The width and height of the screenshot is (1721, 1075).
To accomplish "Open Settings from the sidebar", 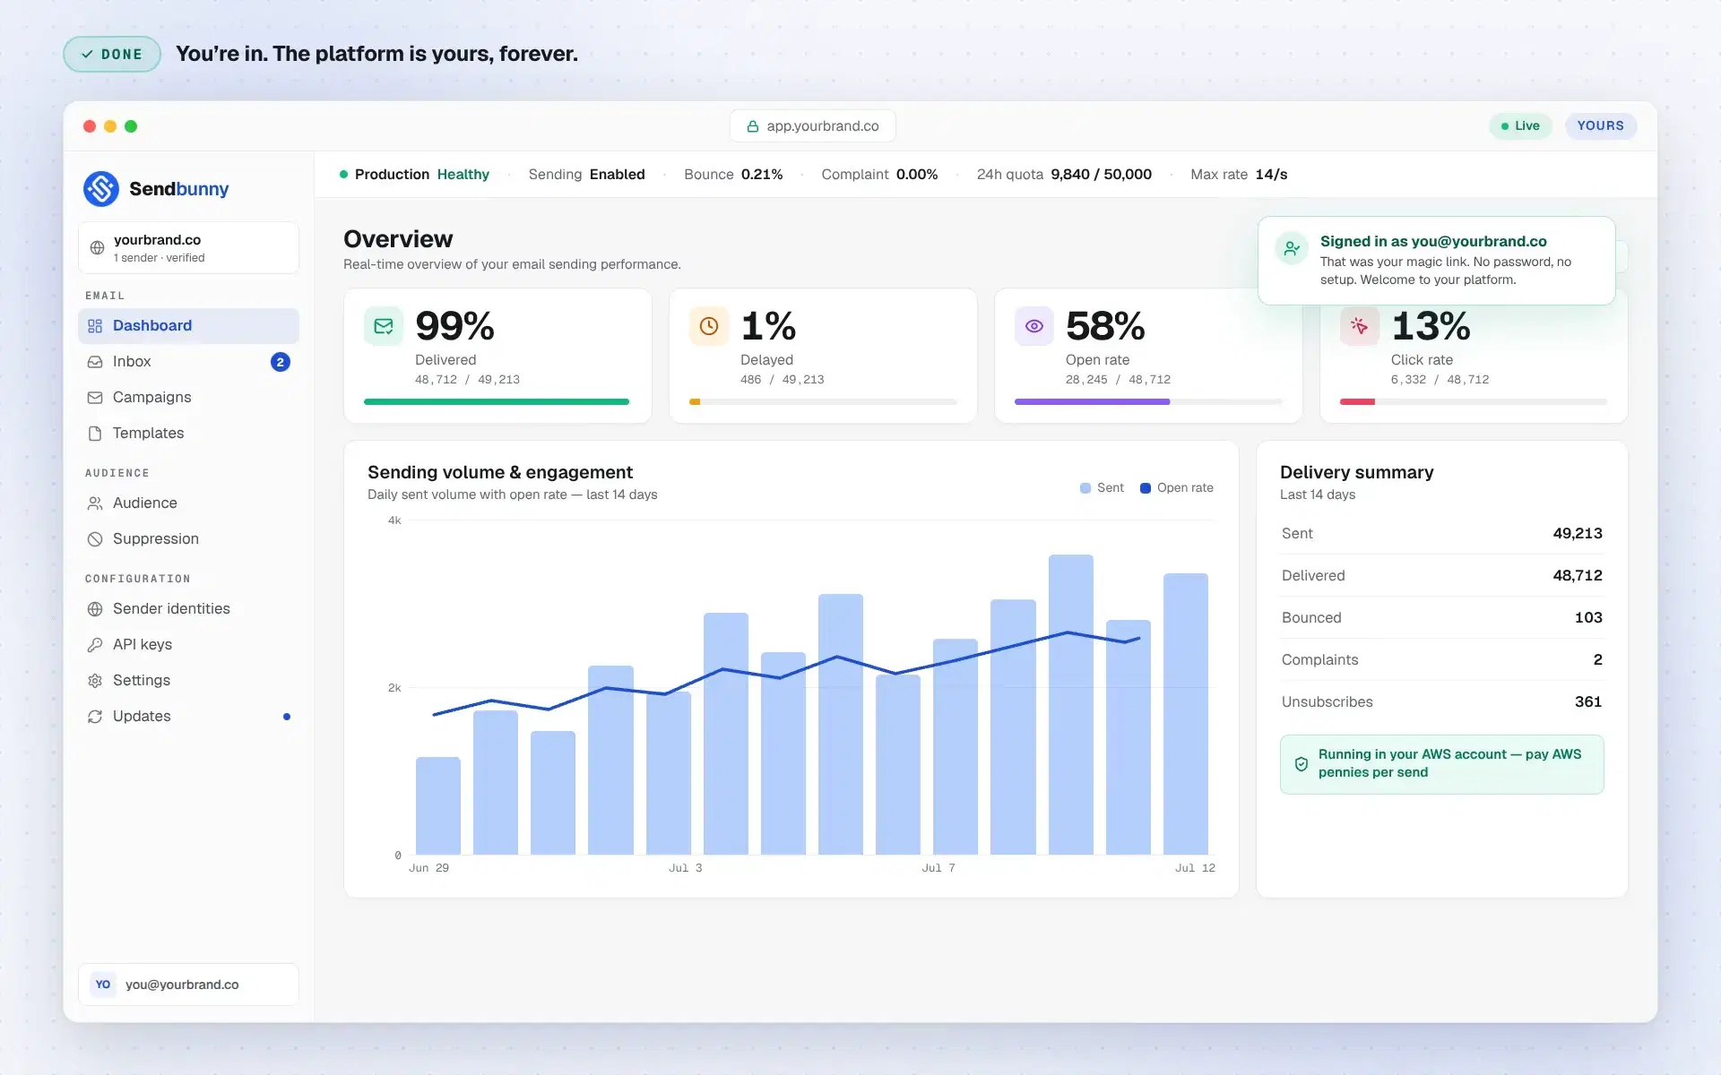I will [x=188, y=681].
